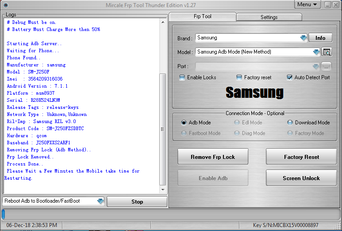Click log line 'Hardware : qcom'
The image size is (342, 231).
point(27,136)
